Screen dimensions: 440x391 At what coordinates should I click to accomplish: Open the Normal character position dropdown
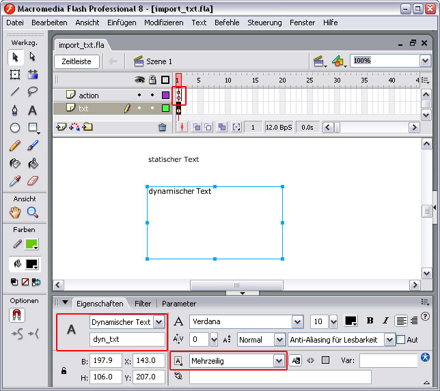point(279,340)
